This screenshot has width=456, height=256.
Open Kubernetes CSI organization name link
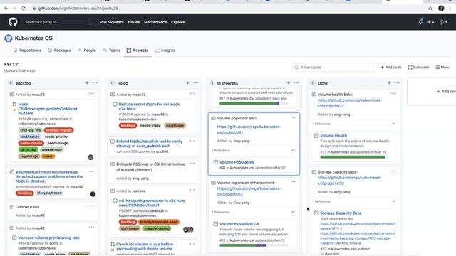tap(34, 38)
